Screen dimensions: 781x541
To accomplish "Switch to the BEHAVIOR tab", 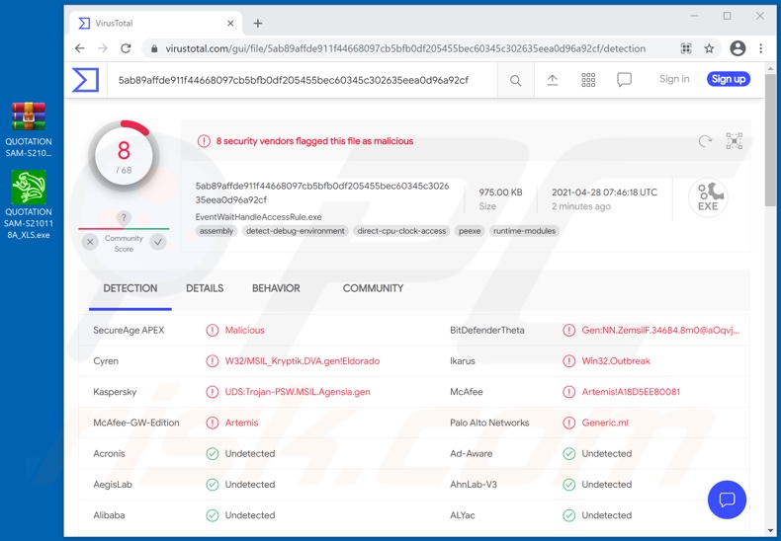I will pos(276,288).
